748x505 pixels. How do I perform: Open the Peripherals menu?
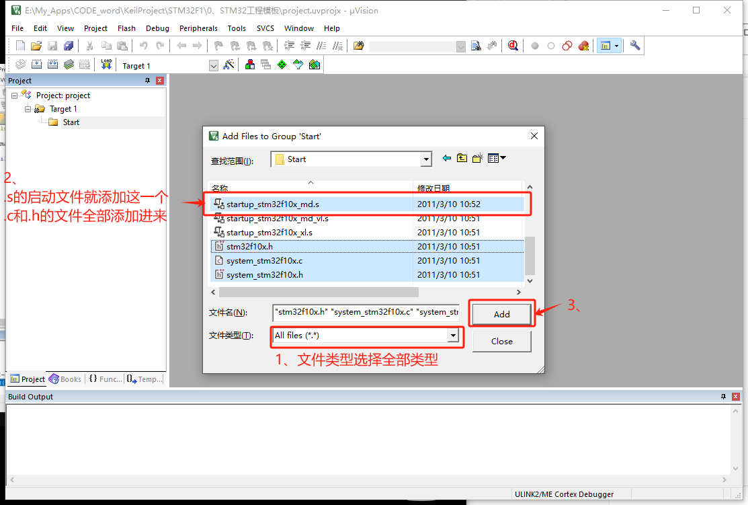(x=198, y=28)
